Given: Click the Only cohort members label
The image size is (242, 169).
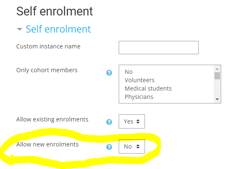Looking at the screenshot, I should 47,70.
